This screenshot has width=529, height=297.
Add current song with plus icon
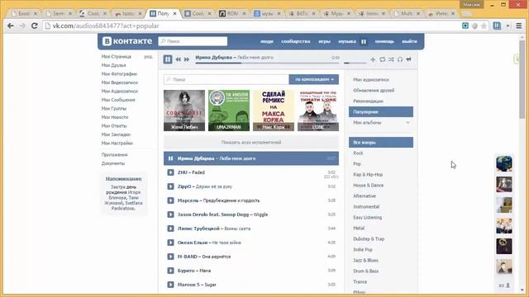(373, 59)
